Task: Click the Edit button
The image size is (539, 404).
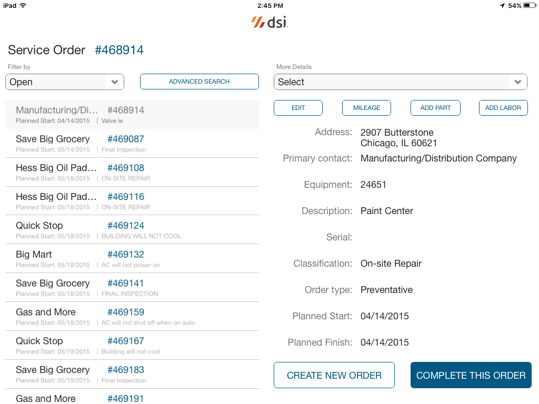Action: tap(298, 108)
